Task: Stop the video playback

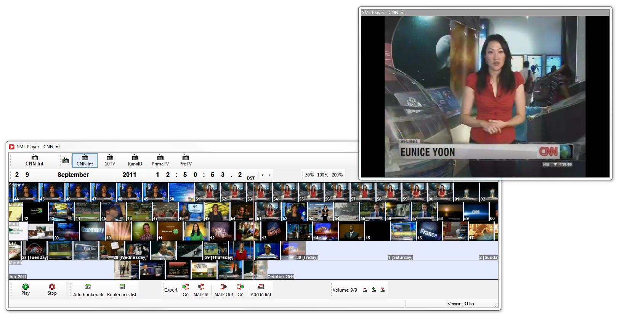Action: [52, 289]
